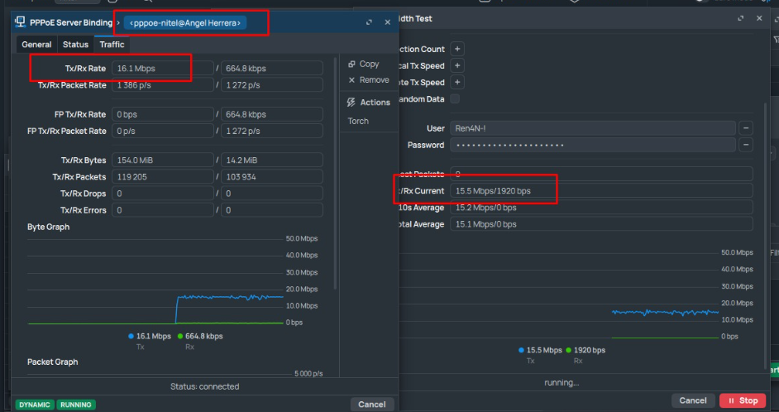The height and width of the screenshot is (412, 779).
Task: Click the Remove X icon
Action: tap(352, 80)
